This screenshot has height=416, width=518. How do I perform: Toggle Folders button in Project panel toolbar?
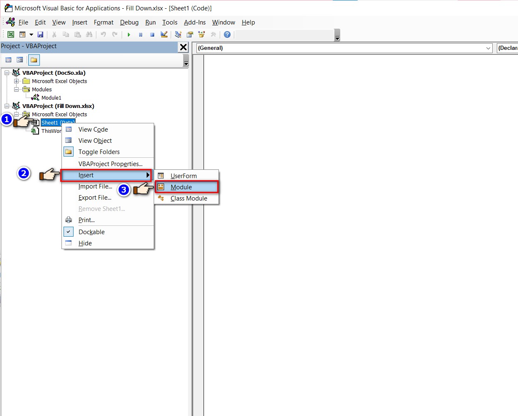click(x=34, y=60)
